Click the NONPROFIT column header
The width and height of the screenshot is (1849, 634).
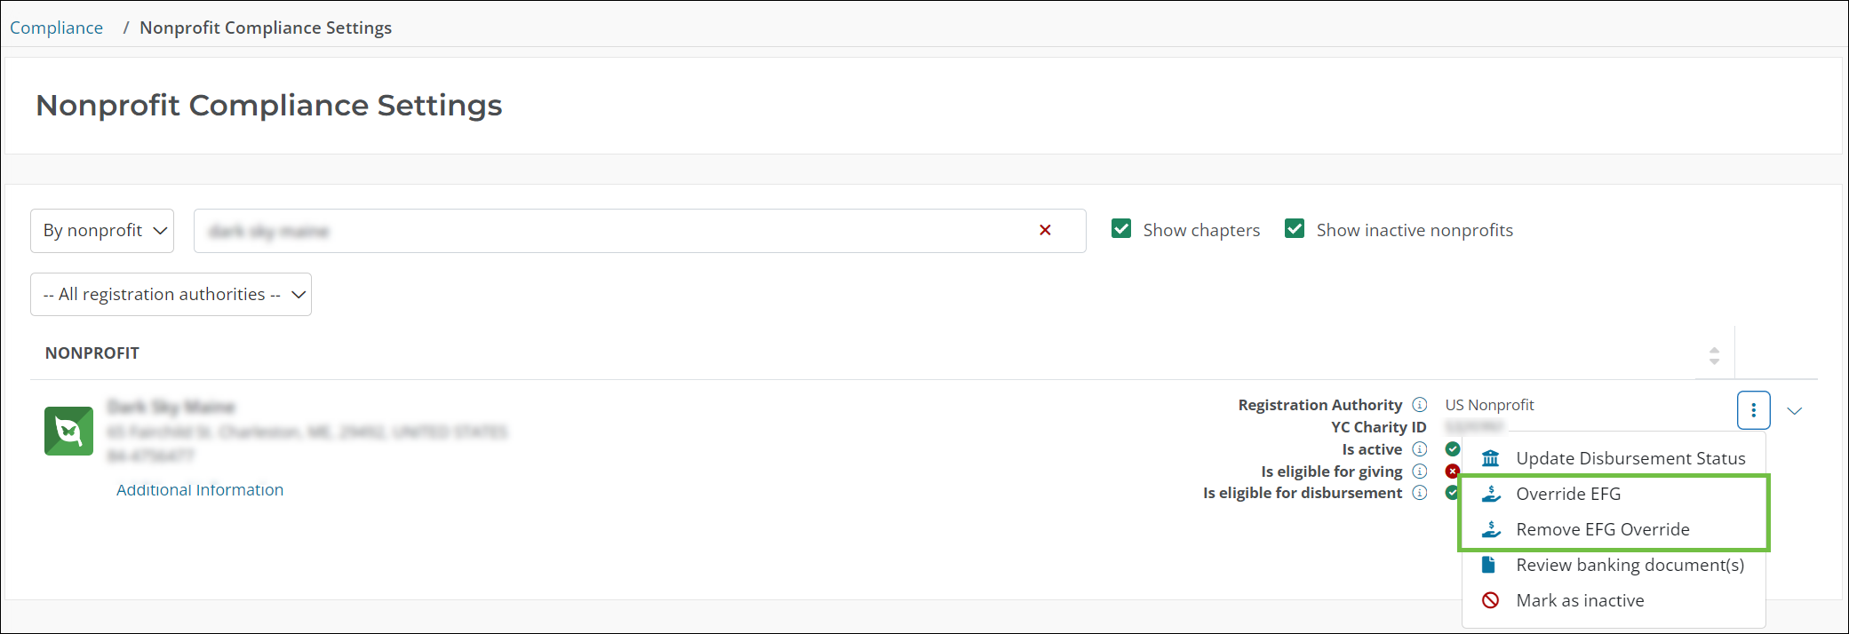click(x=92, y=353)
